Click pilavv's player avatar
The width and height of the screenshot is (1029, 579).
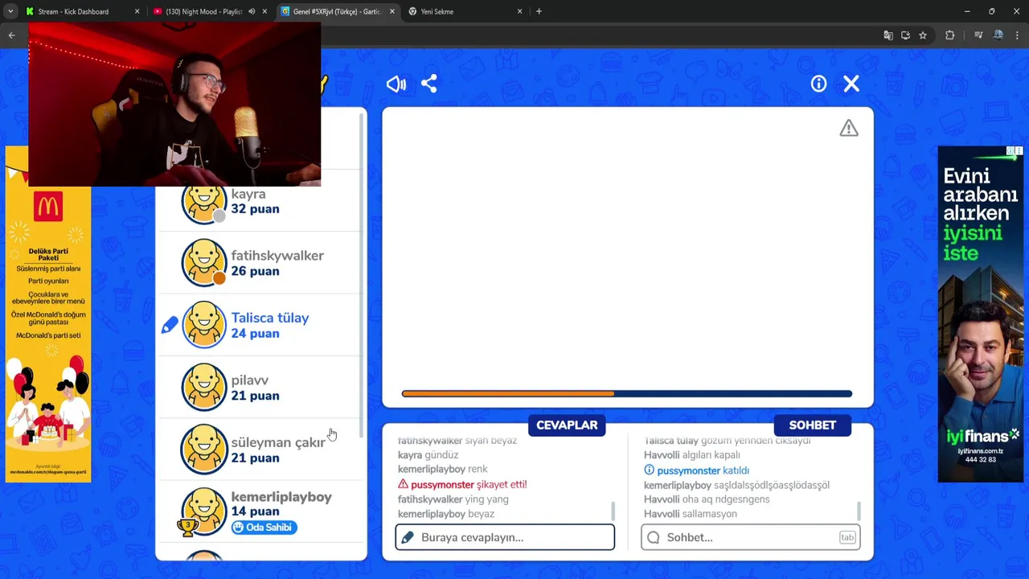(204, 387)
